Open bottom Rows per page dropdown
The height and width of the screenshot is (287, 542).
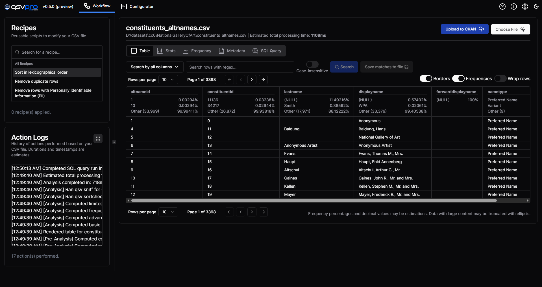click(x=168, y=212)
